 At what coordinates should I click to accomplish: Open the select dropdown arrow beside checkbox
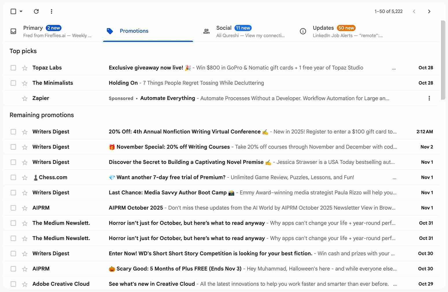click(21, 11)
